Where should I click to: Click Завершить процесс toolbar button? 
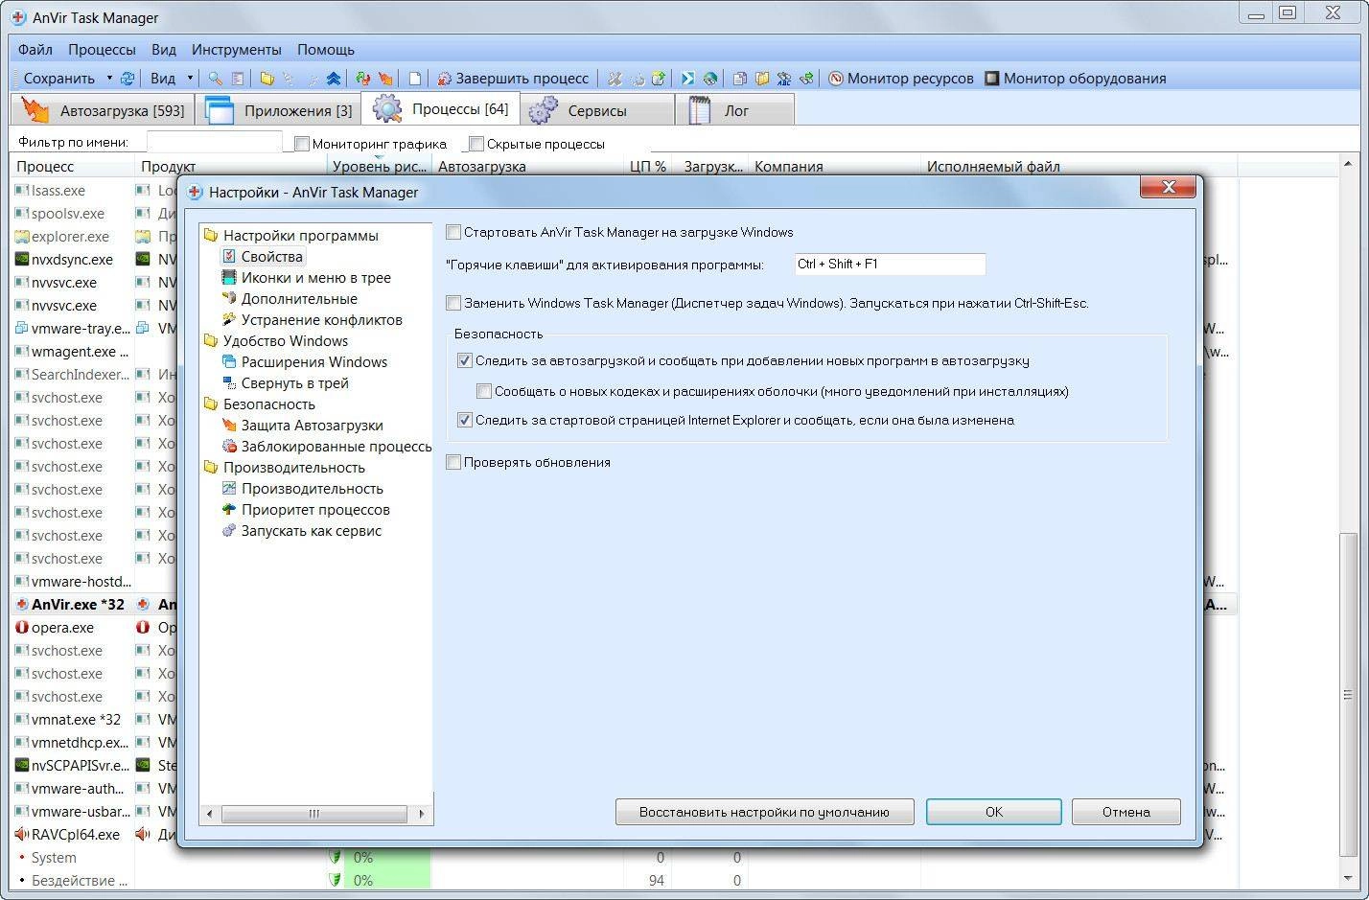[513, 79]
